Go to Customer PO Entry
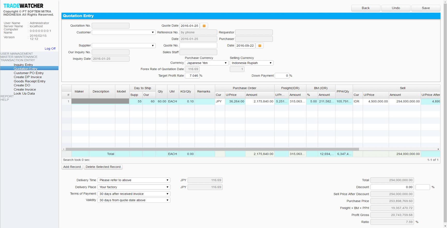 (28, 73)
